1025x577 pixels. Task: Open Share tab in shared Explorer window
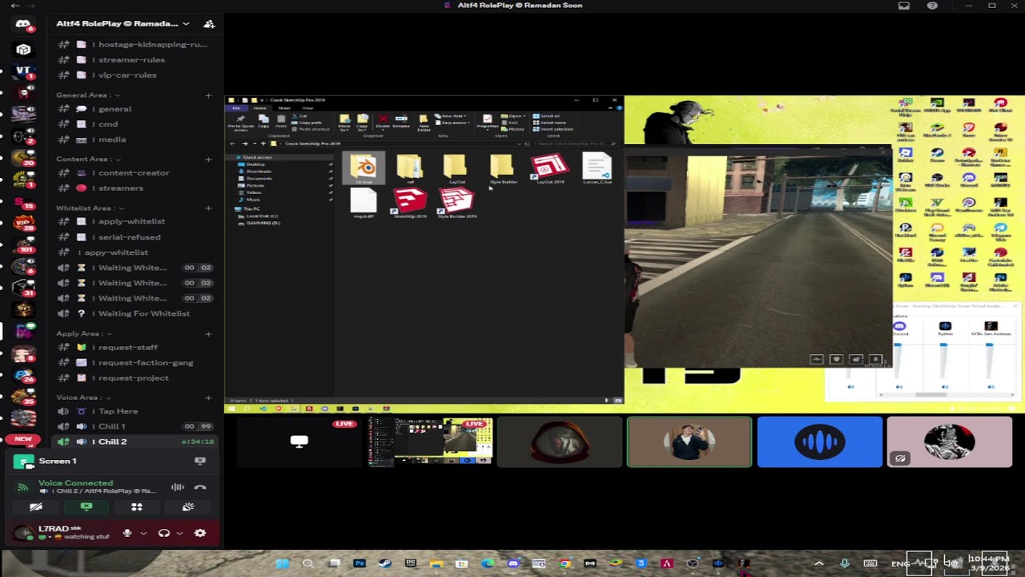point(284,107)
